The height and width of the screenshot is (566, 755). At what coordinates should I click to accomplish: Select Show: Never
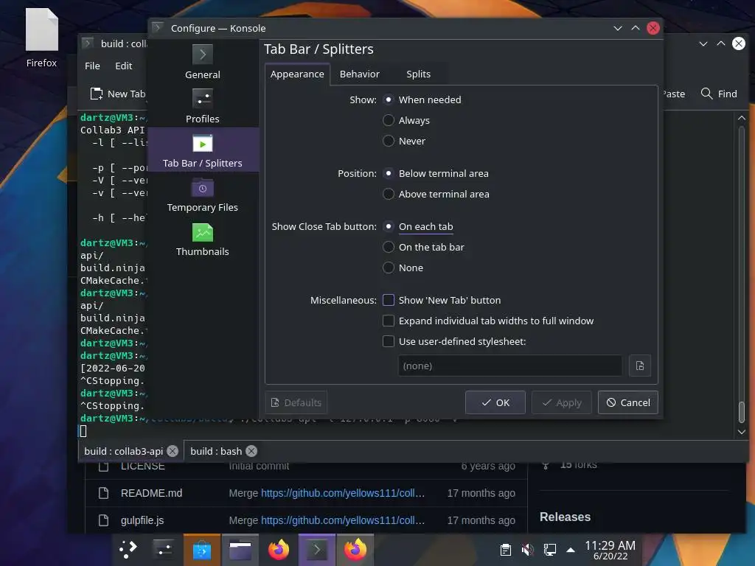point(389,141)
